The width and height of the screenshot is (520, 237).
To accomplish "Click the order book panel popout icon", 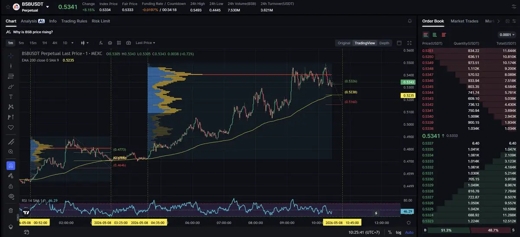I will coord(507,21).
